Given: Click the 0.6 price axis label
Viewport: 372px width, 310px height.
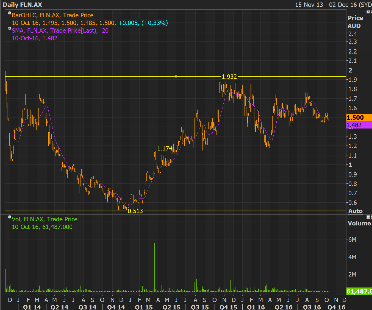Looking at the screenshot, I should point(352,203).
